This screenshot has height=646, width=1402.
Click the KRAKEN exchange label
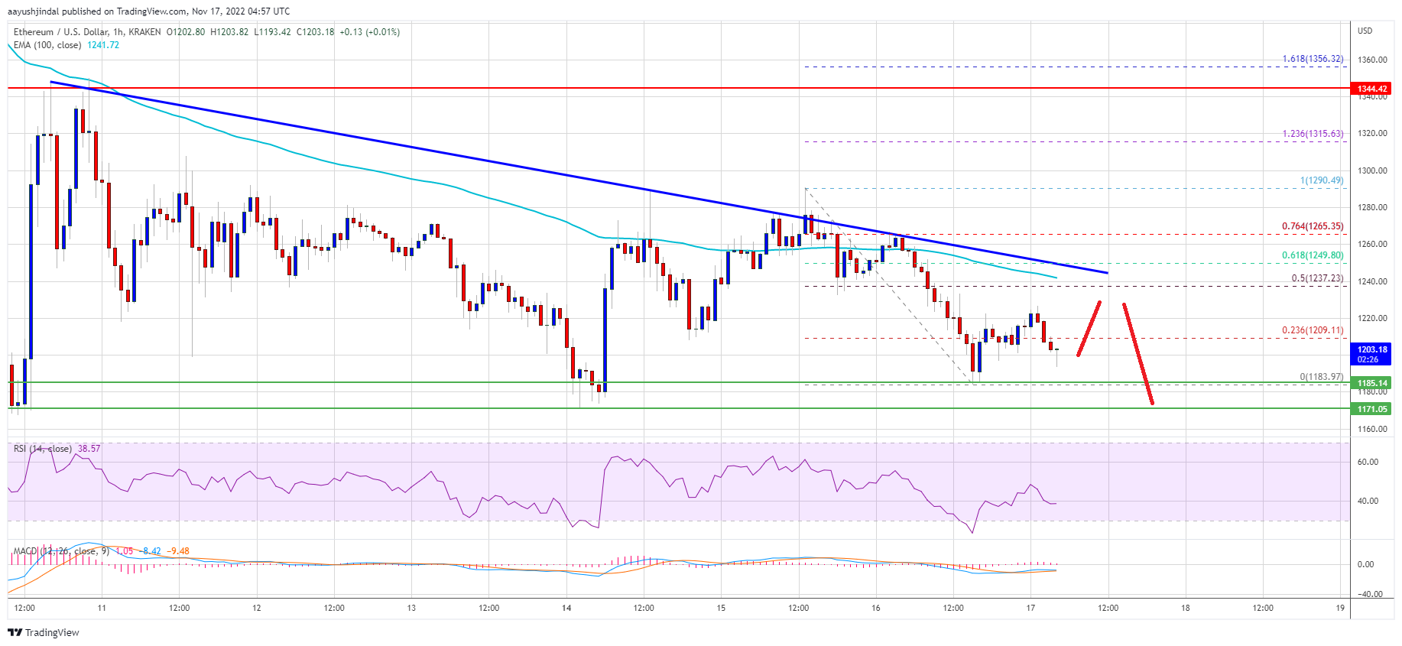coord(145,32)
